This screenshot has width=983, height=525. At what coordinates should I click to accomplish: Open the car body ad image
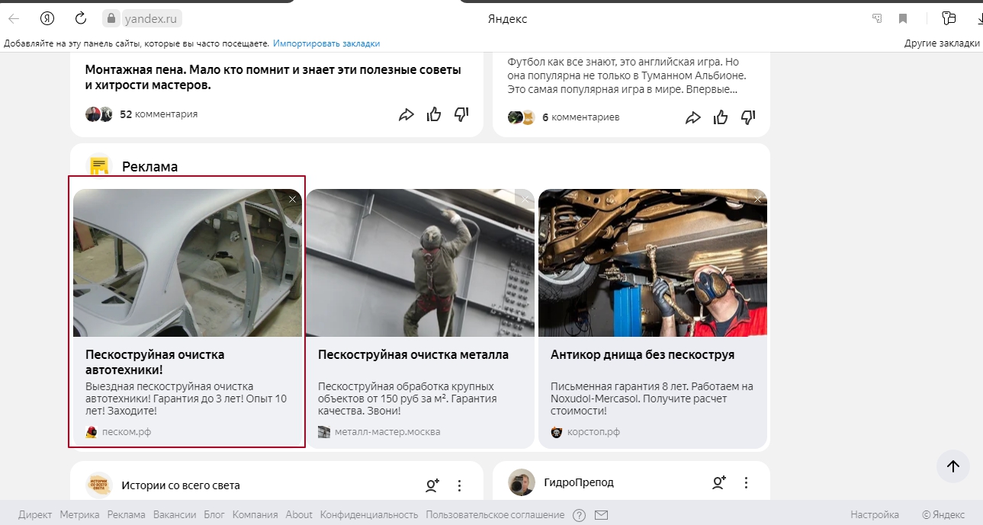(188, 263)
